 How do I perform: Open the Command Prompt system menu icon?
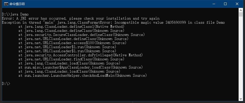(6, 4)
